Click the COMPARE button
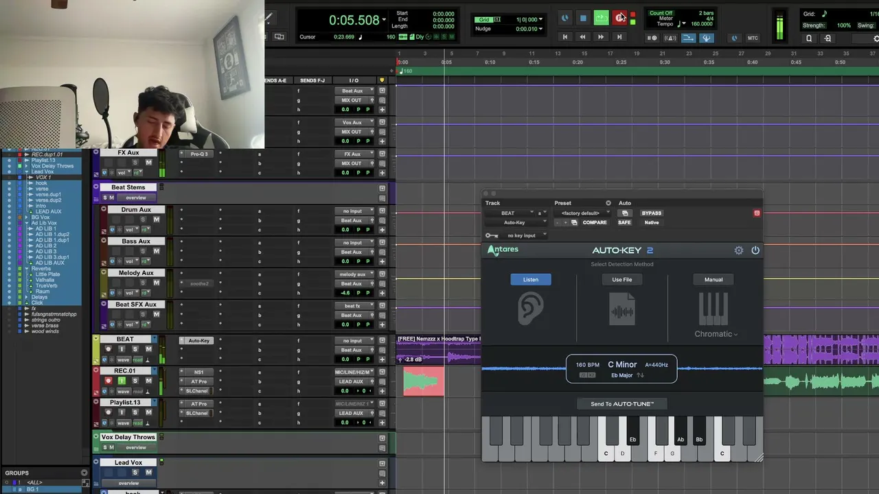 (595, 222)
